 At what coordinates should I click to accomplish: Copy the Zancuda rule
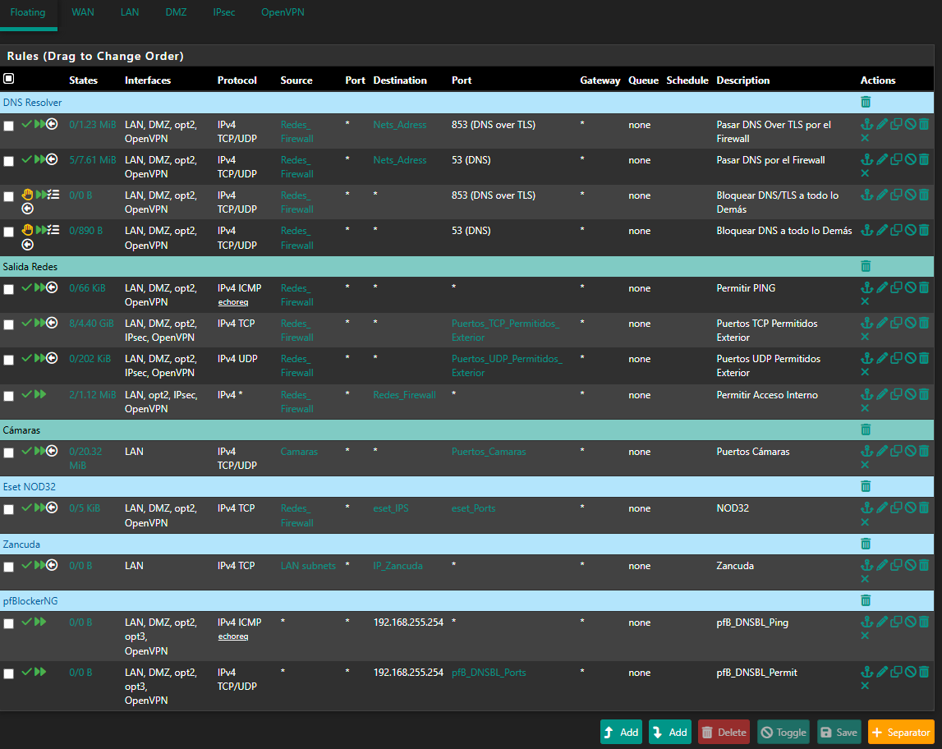(x=896, y=565)
